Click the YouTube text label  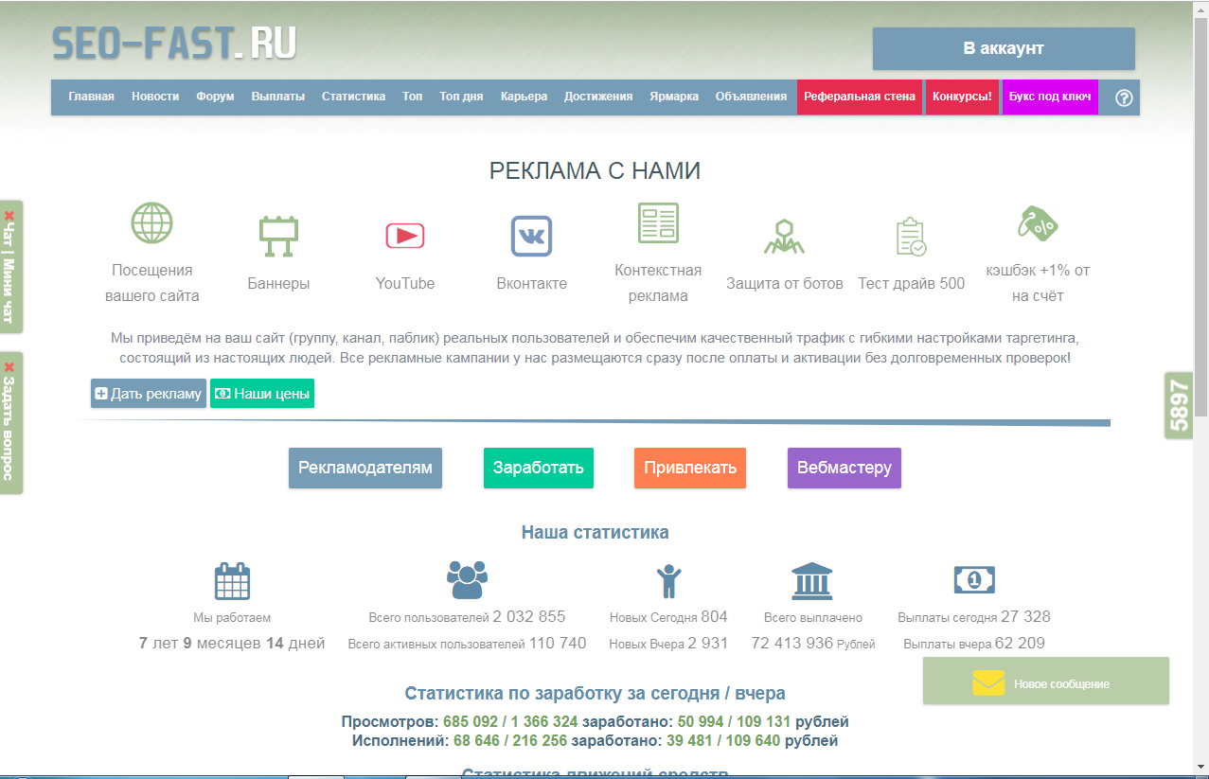click(x=405, y=283)
